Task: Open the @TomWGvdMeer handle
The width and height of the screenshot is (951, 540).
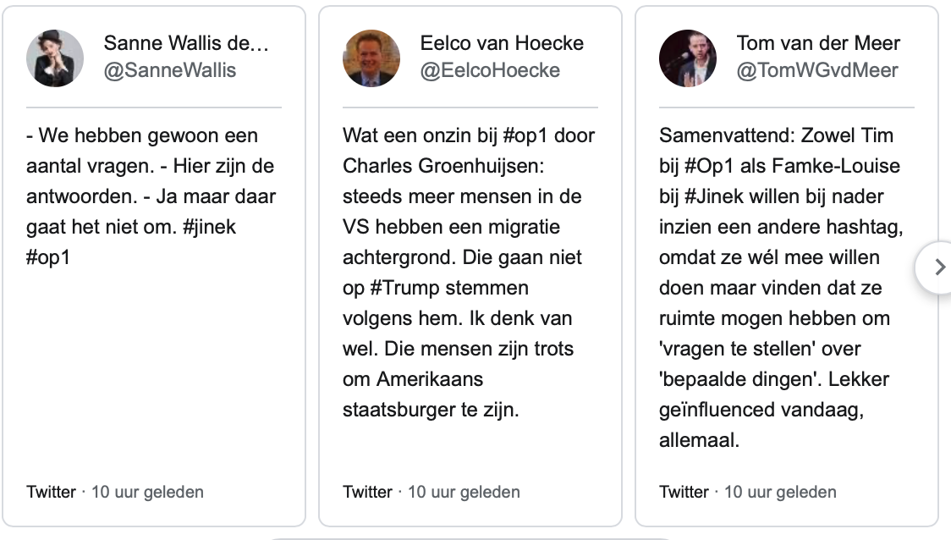Action: [x=817, y=70]
